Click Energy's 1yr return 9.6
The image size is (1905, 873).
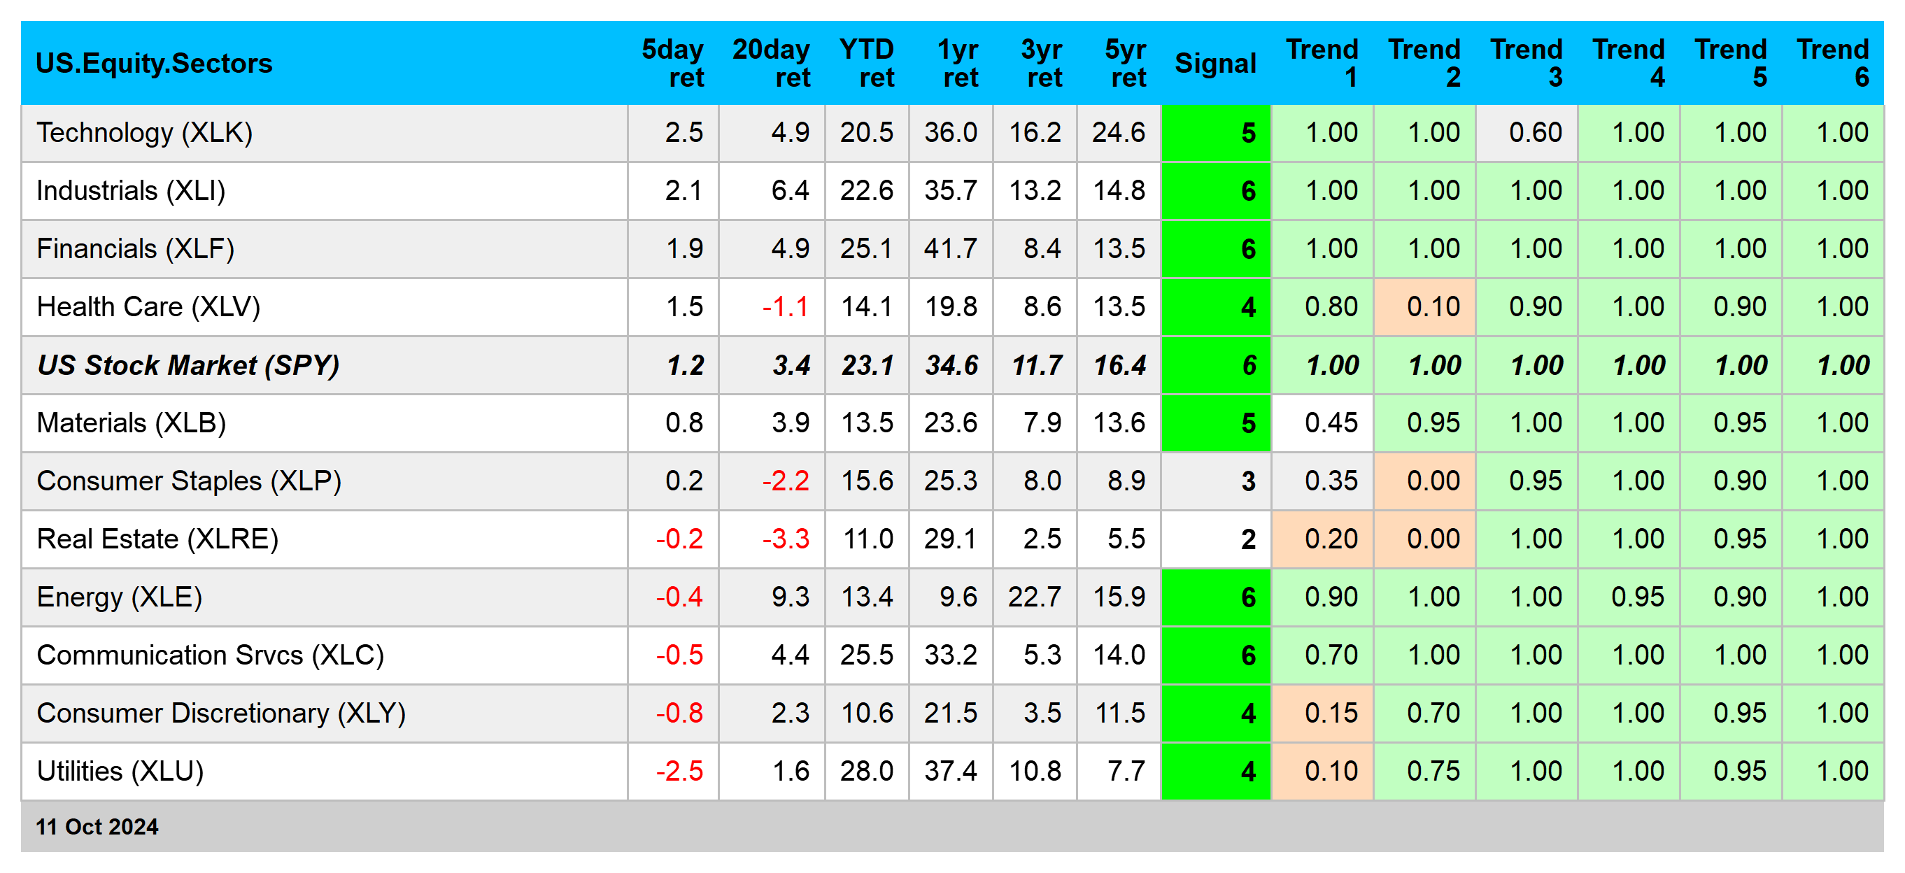[951, 597]
